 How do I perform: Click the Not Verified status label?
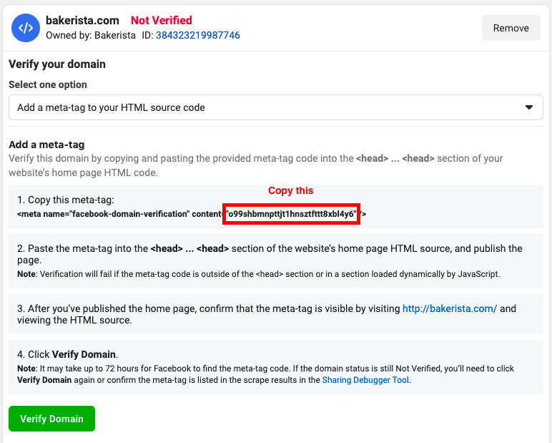coord(161,21)
